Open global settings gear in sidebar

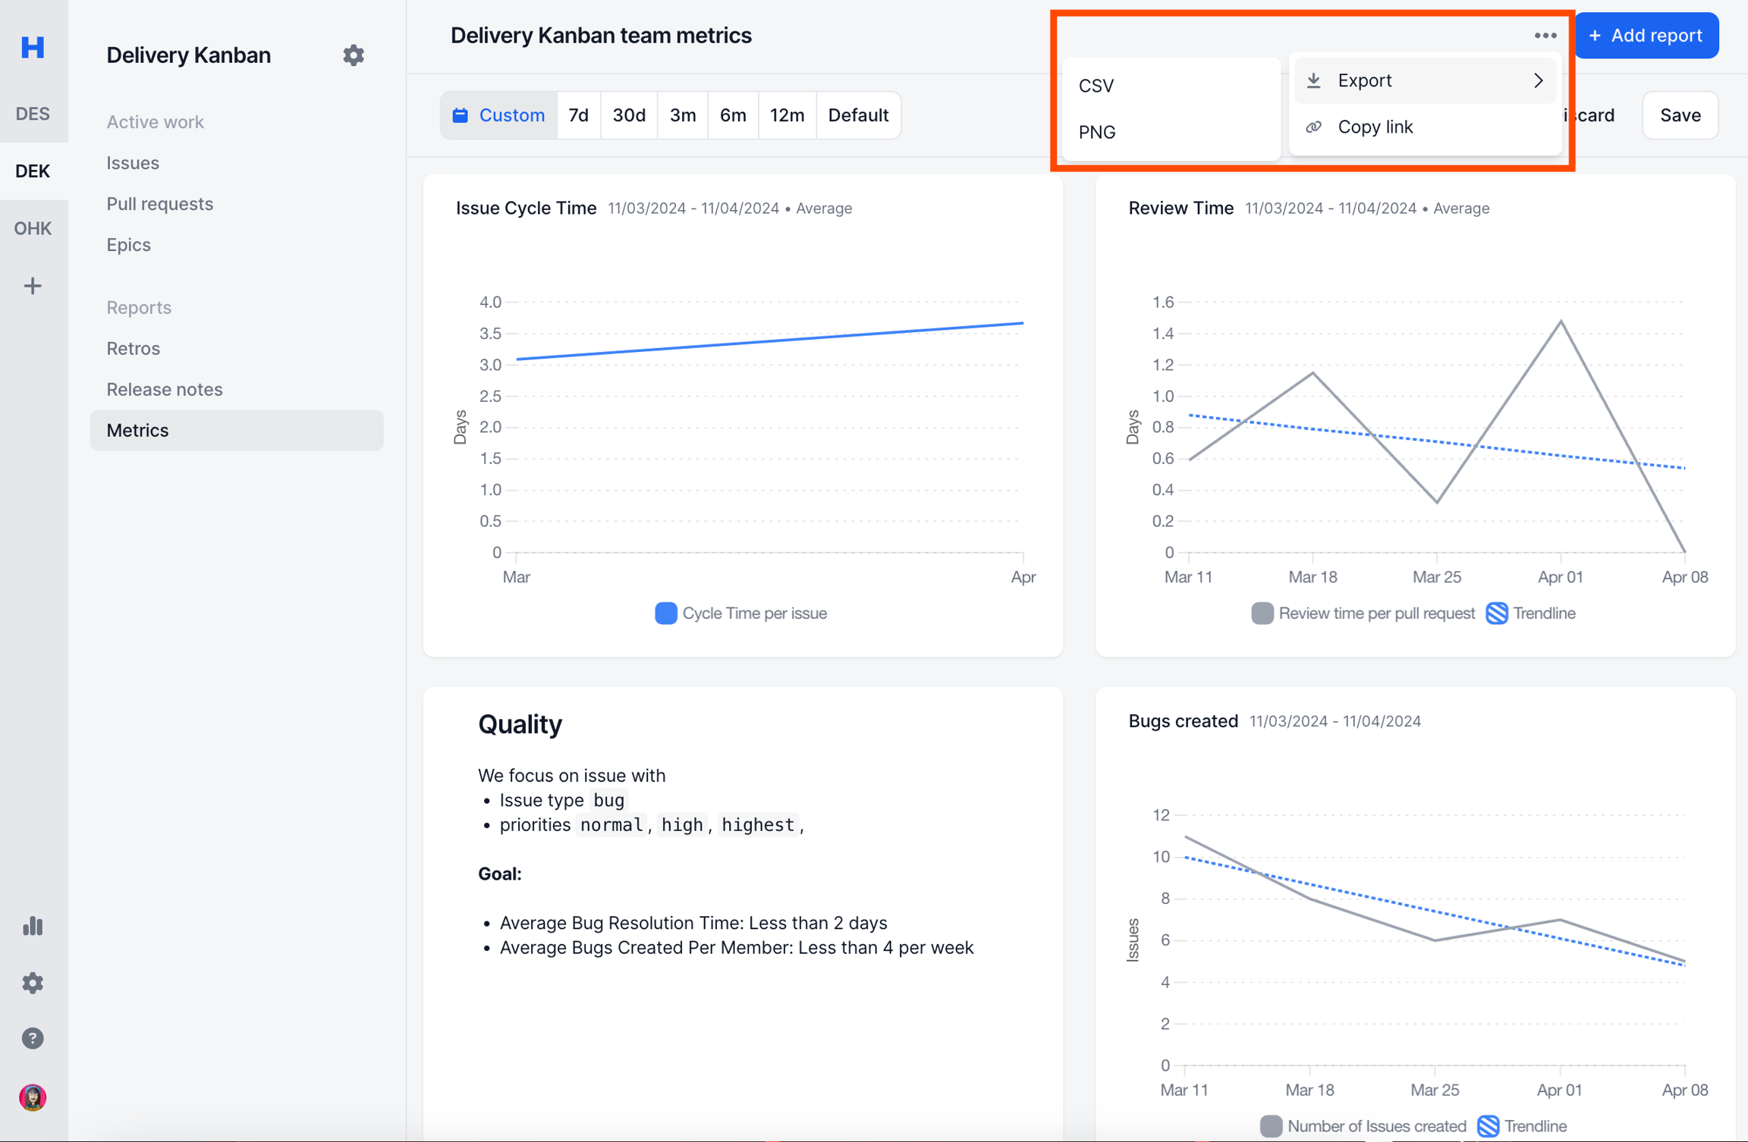[33, 983]
